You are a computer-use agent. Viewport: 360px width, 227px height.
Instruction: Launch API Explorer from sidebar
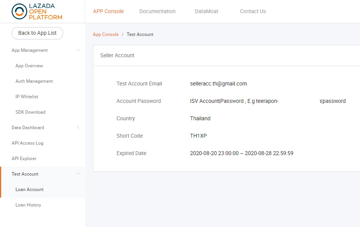pos(24,159)
